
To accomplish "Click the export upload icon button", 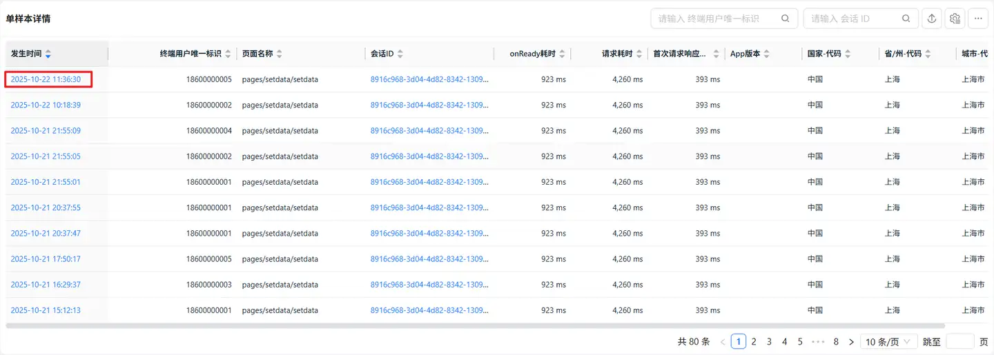I will coord(932,19).
